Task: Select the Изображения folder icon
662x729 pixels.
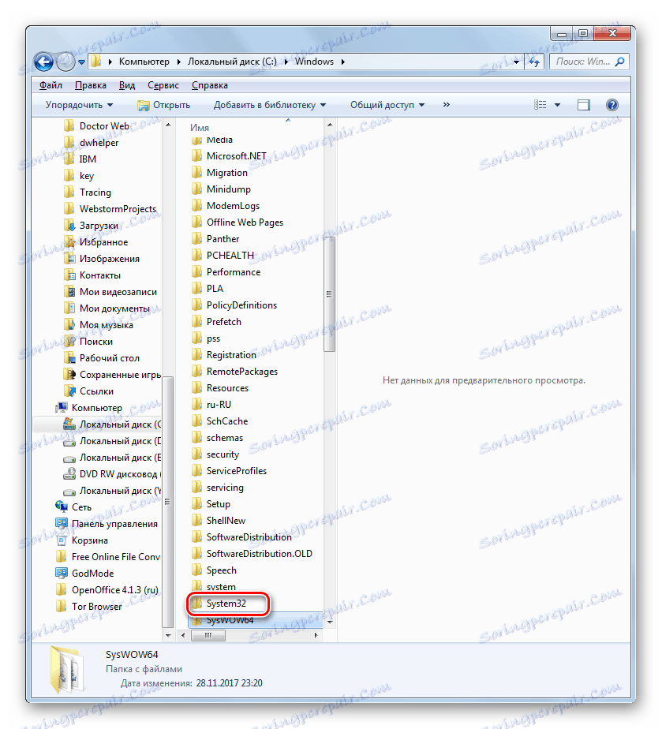Action: [69, 259]
